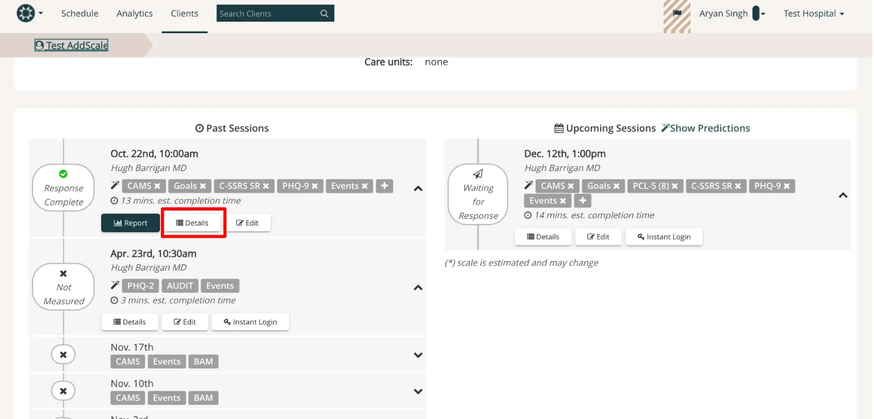874x419 pixels.
Task: Click the Nov. 10th X status icon
Action: pos(63,391)
